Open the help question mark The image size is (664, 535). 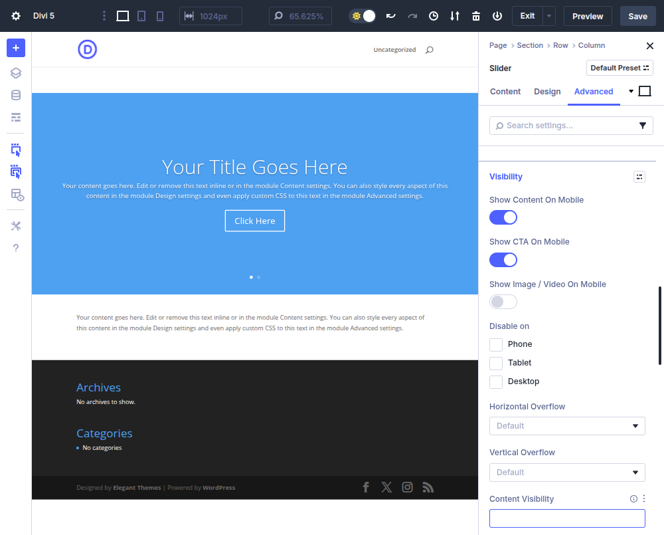tap(16, 248)
